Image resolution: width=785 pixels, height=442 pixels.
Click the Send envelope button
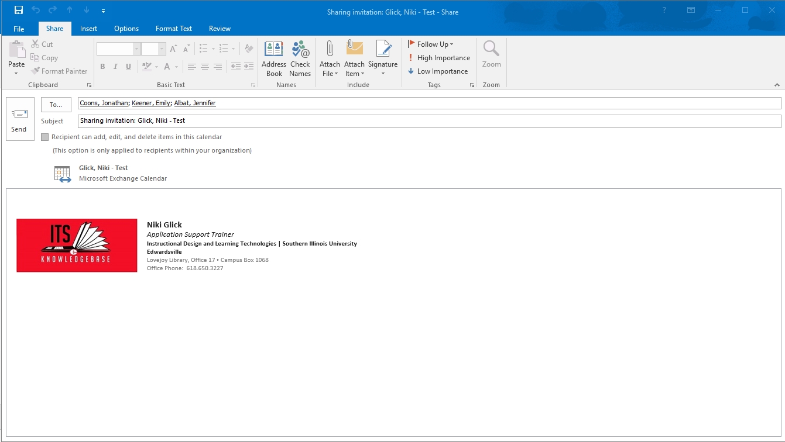pos(19,119)
